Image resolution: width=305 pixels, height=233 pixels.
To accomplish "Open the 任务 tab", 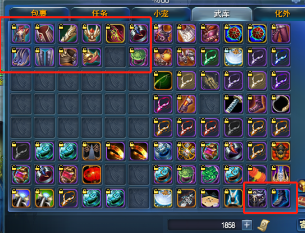I will click(x=100, y=13).
